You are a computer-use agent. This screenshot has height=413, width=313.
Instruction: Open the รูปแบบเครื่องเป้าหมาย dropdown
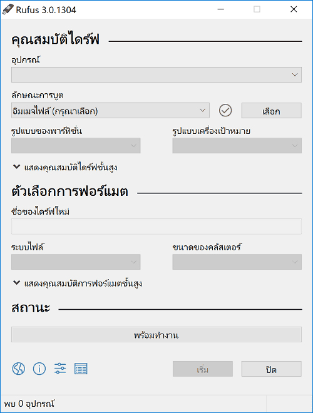click(237, 146)
